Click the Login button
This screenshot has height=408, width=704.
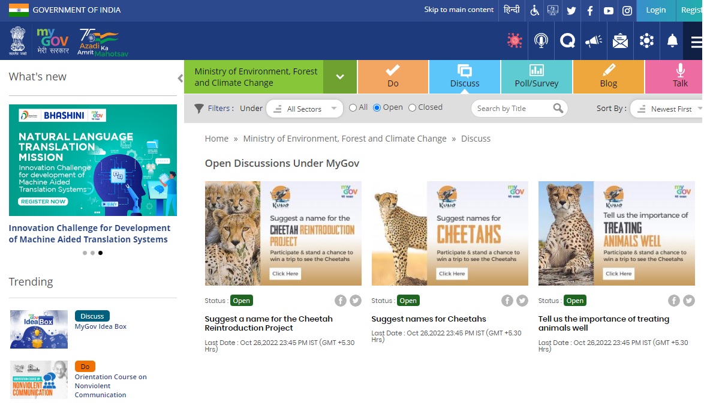pyautogui.click(x=655, y=10)
